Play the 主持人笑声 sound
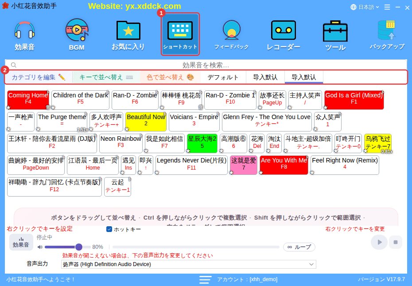This screenshot has height=286, width=412. [305, 100]
